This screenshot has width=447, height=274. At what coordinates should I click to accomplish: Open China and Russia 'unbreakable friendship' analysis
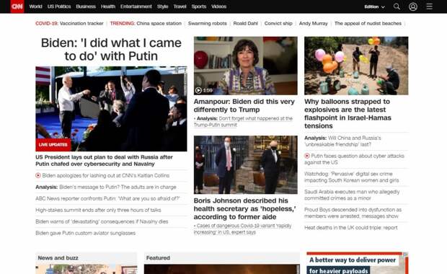342,141
